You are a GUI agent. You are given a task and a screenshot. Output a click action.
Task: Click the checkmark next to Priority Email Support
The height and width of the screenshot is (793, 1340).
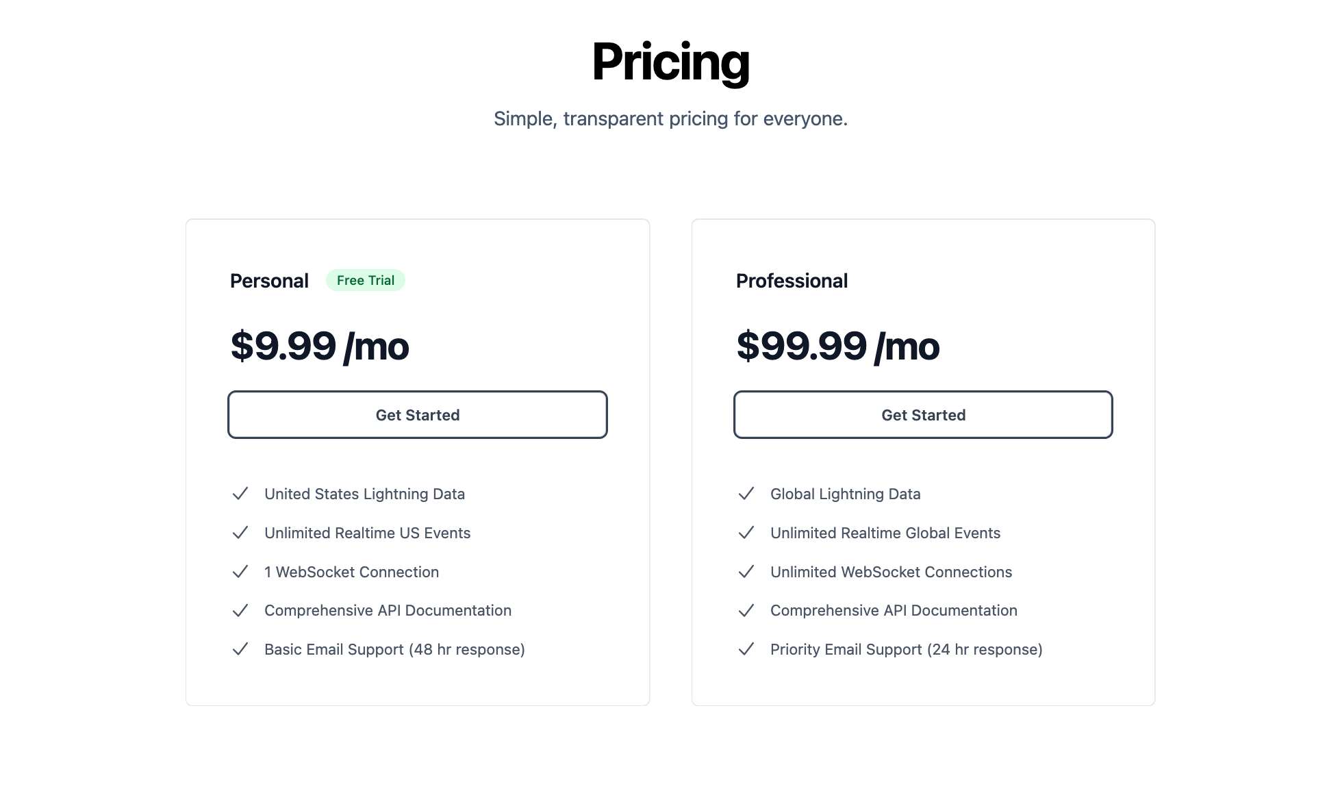[x=746, y=649]
